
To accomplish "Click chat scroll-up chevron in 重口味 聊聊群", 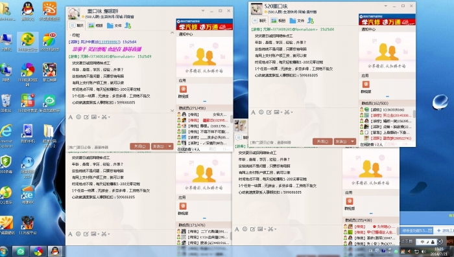I will (x=173, y=33).
